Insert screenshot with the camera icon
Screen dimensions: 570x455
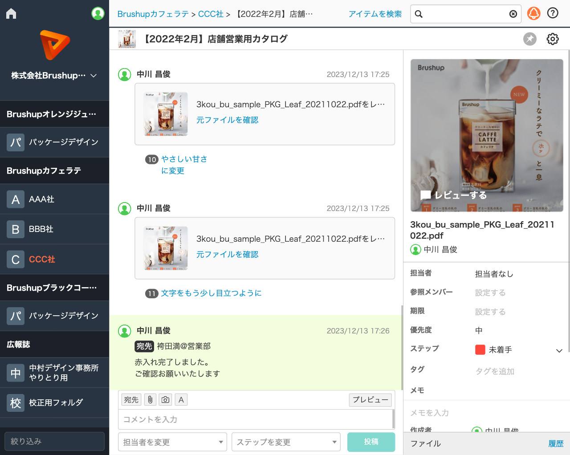(165, 400)
